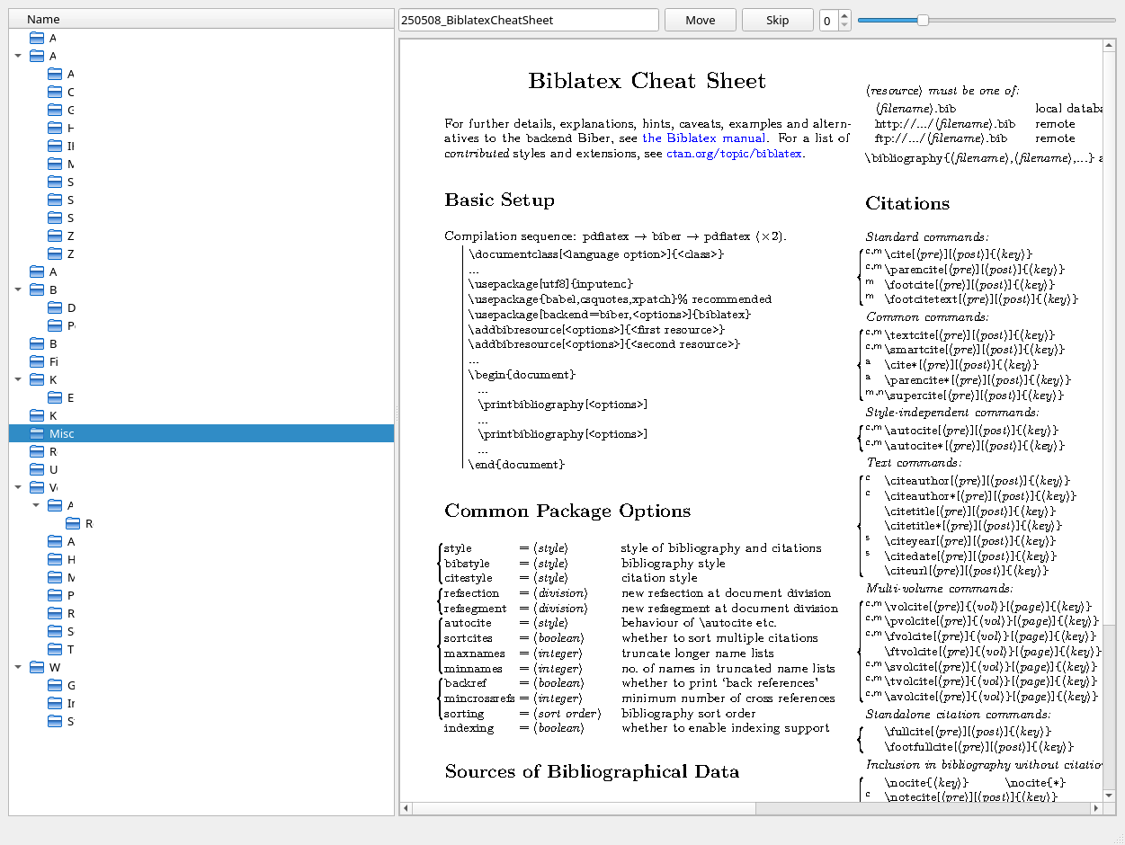
Task: Collapse the expanded top-level A folder
Action: [x=18, y=56]
